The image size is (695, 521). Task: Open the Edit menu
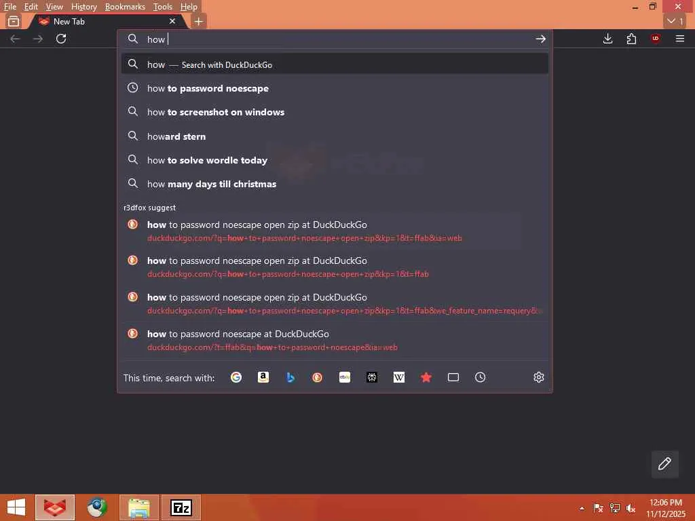[x=31, y=7]
